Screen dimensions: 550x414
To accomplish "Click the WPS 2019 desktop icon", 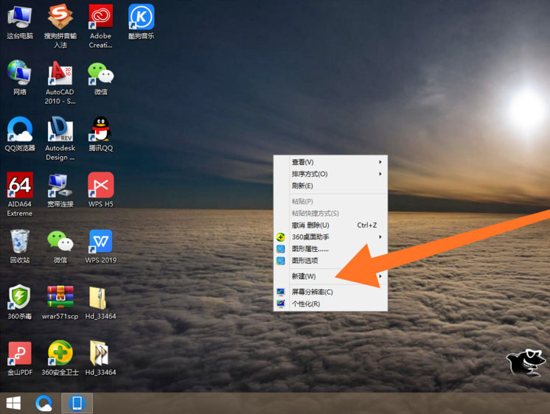I will [x=101, y=247].
